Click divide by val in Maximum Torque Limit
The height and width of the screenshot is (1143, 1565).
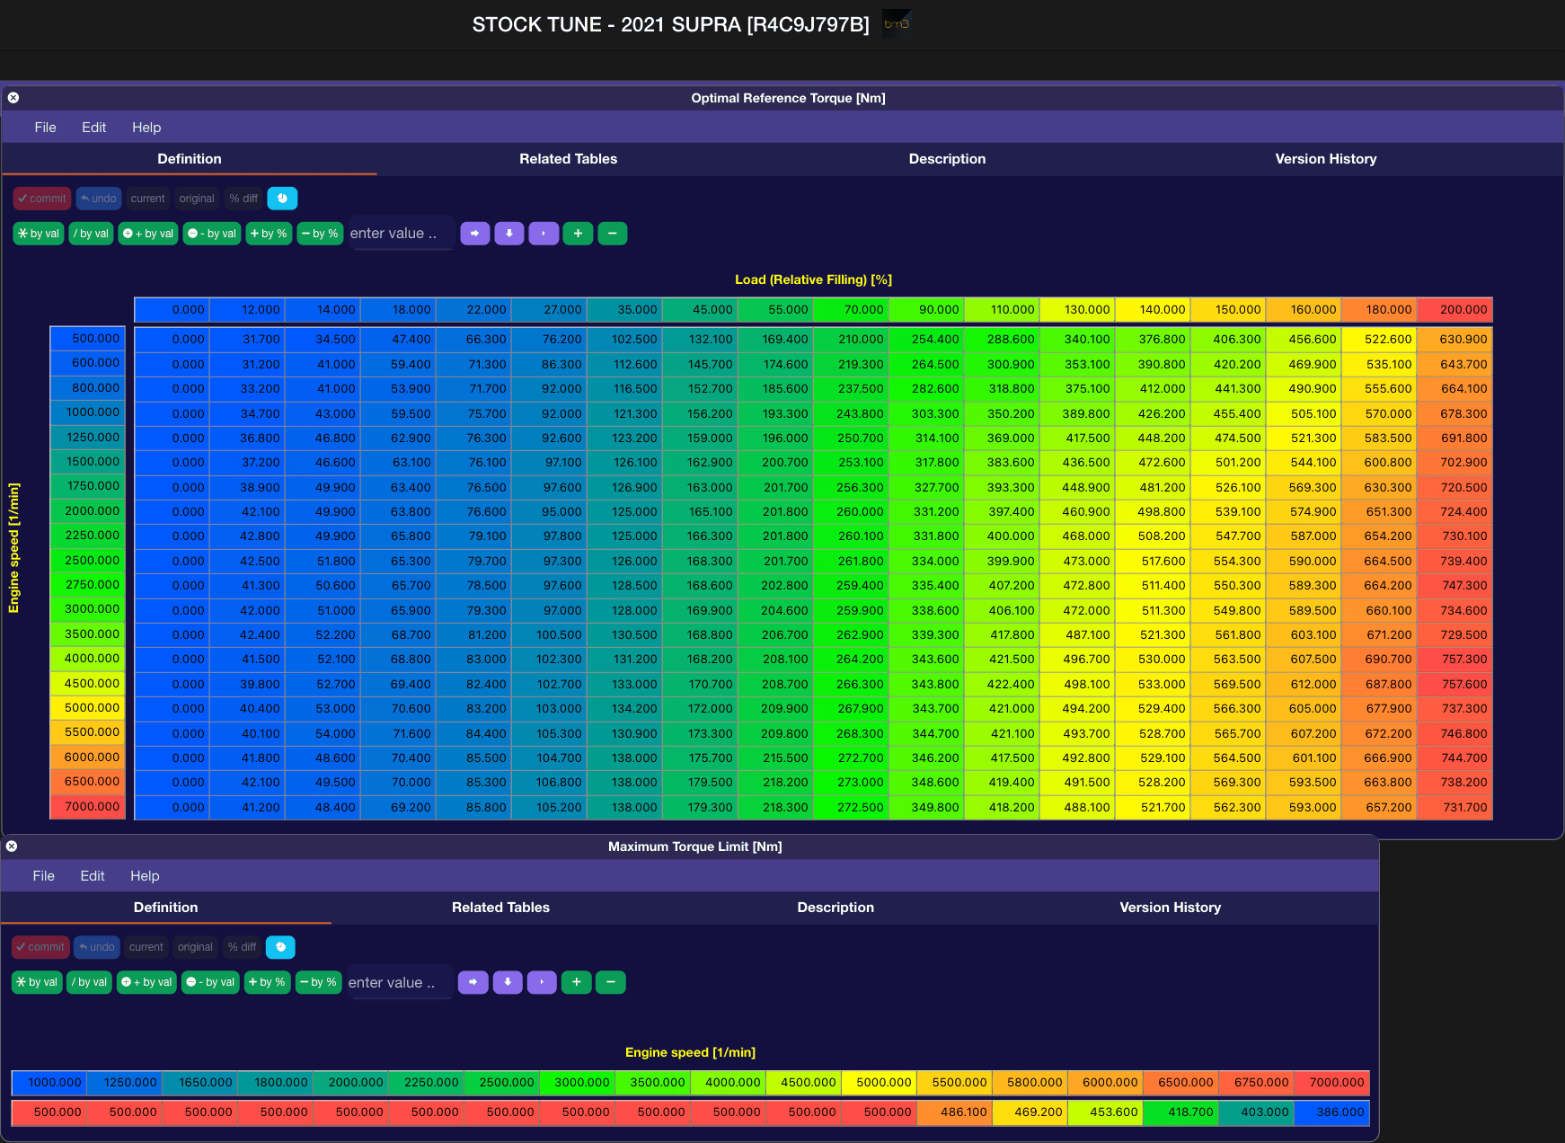point(89,982)
